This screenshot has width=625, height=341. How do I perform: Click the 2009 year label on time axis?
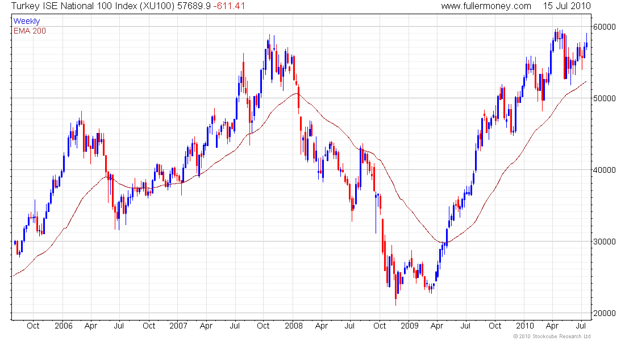pos(409,326)
